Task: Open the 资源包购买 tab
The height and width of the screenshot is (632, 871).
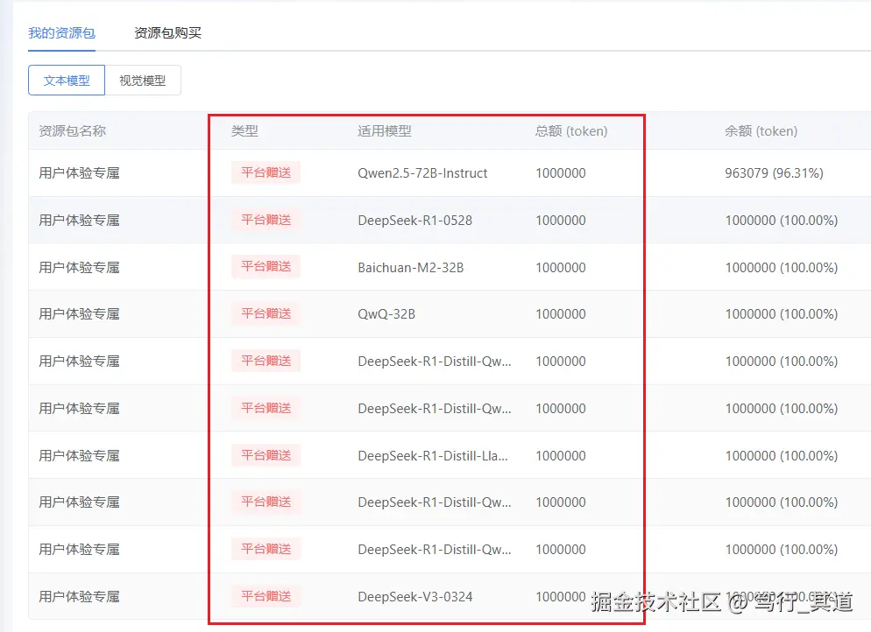Action: click(167, 33)
